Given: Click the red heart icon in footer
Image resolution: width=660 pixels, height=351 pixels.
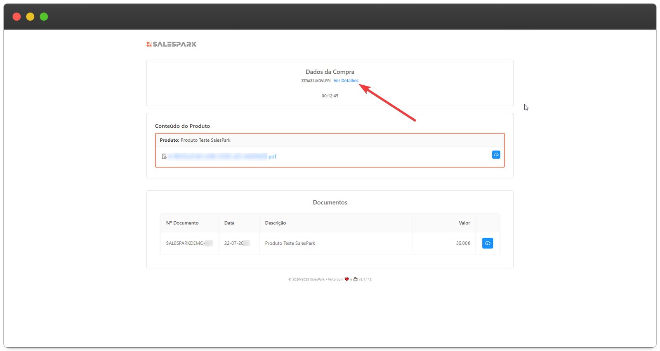Looking at the screenshot, I should tap(346, 279).
